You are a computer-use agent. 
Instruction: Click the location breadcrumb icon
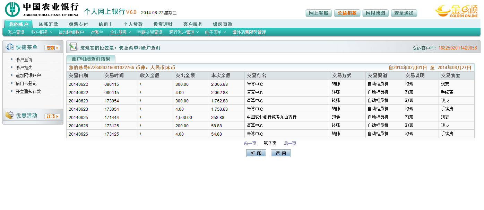(73, 47)
